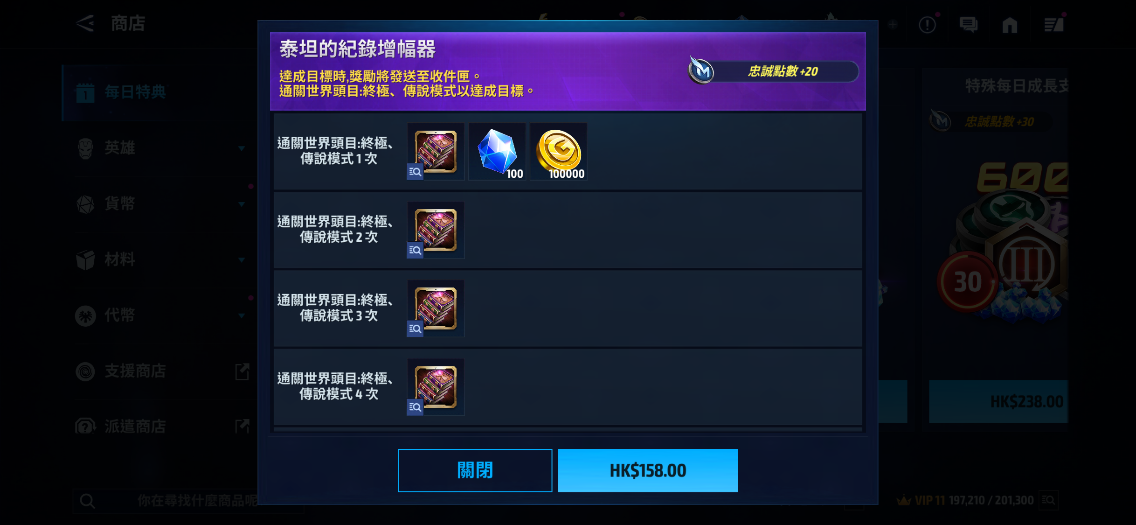Close the dialog with 關閉

475,470
